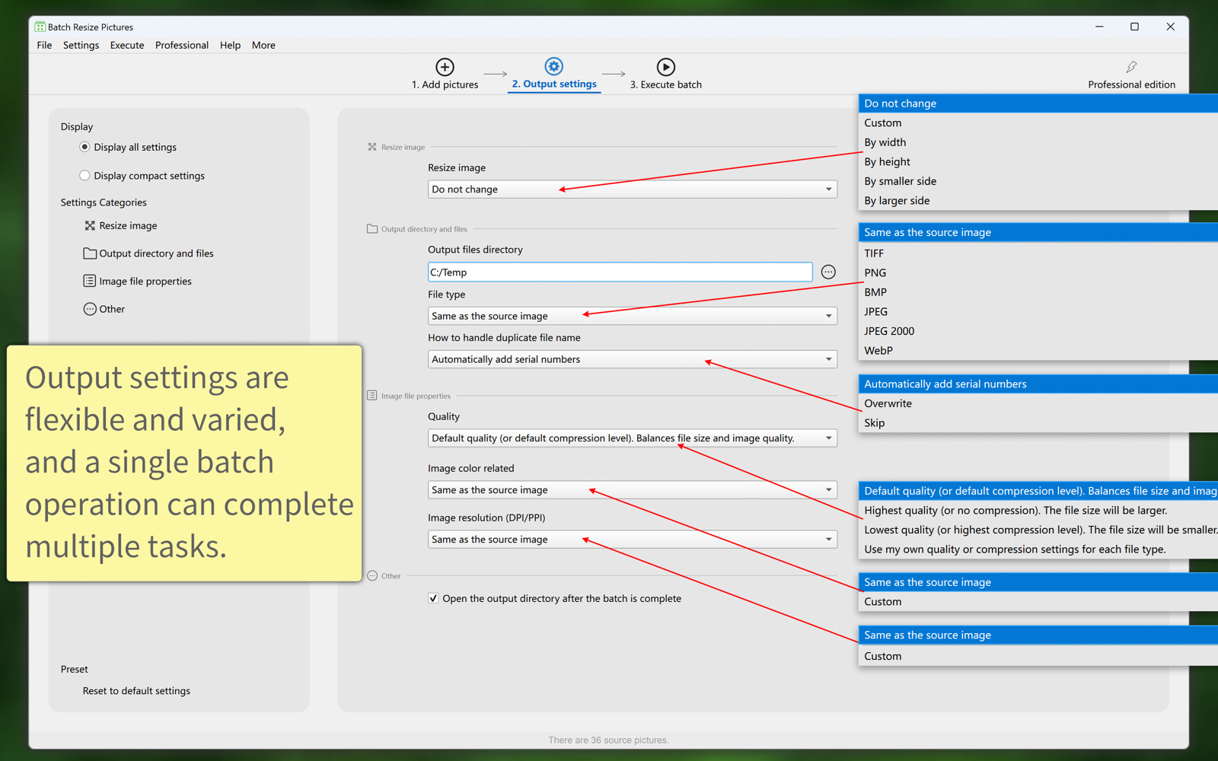Choose By height resize option

(1038, 161)
